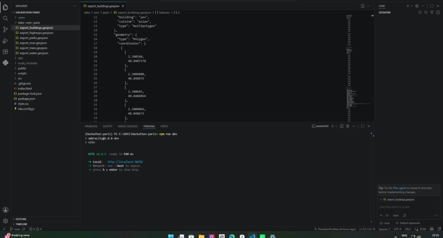Follow the Plan agent link in chat tip
Image resolution: width=443 pixels, height=238 pixels.
pos(400,188)
